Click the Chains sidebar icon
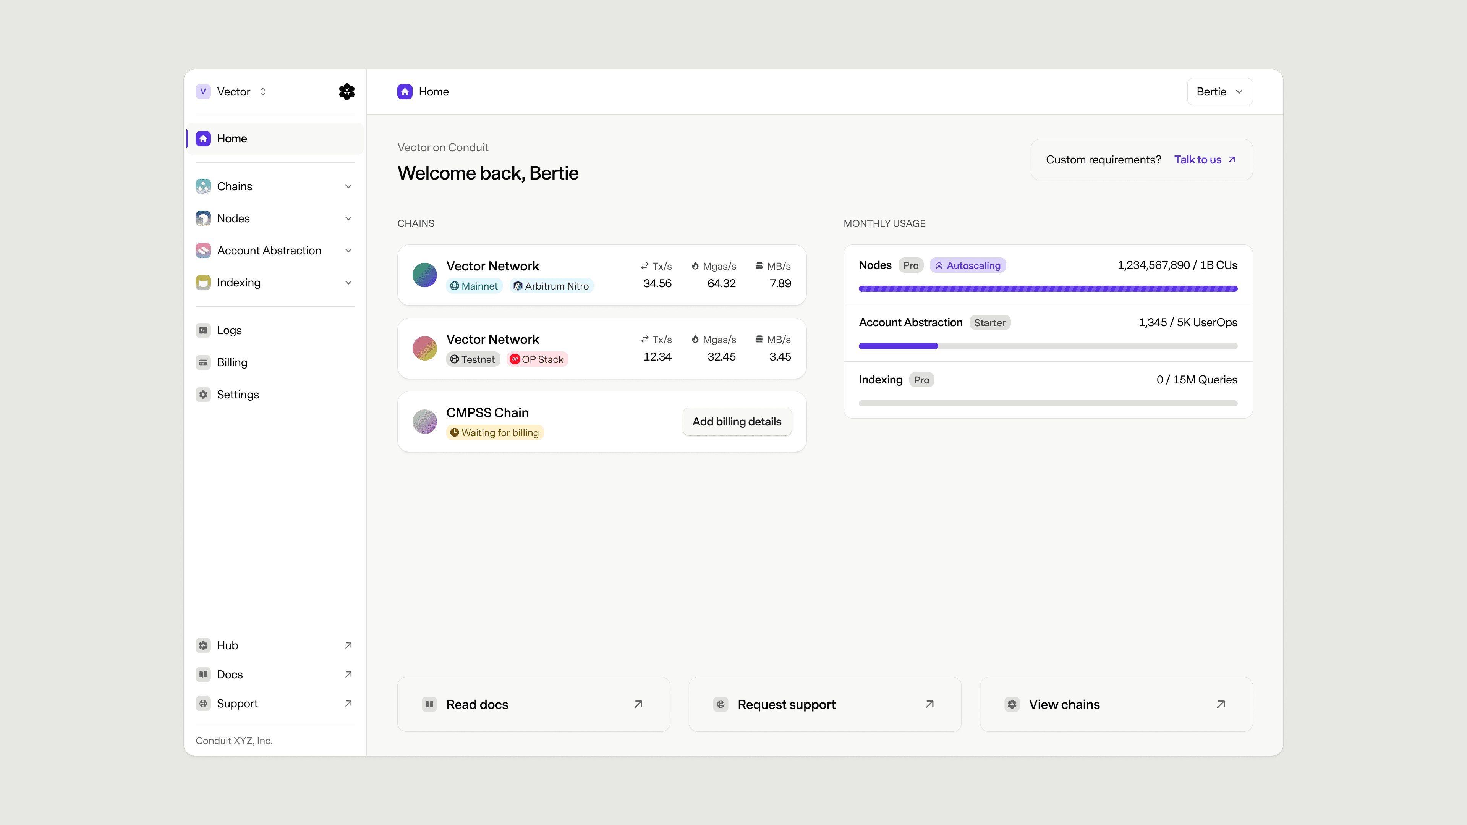Image resolution: width=1467 pixels, height=825 pixels. (x=203, y=186)
